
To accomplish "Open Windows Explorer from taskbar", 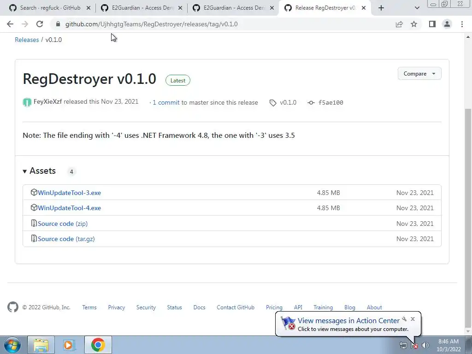I will click(x=41, y=345).
